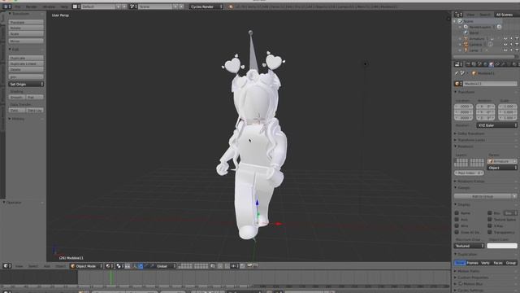Enable the Name display checkbox
The image size is (520, 293).
(457, 213)
